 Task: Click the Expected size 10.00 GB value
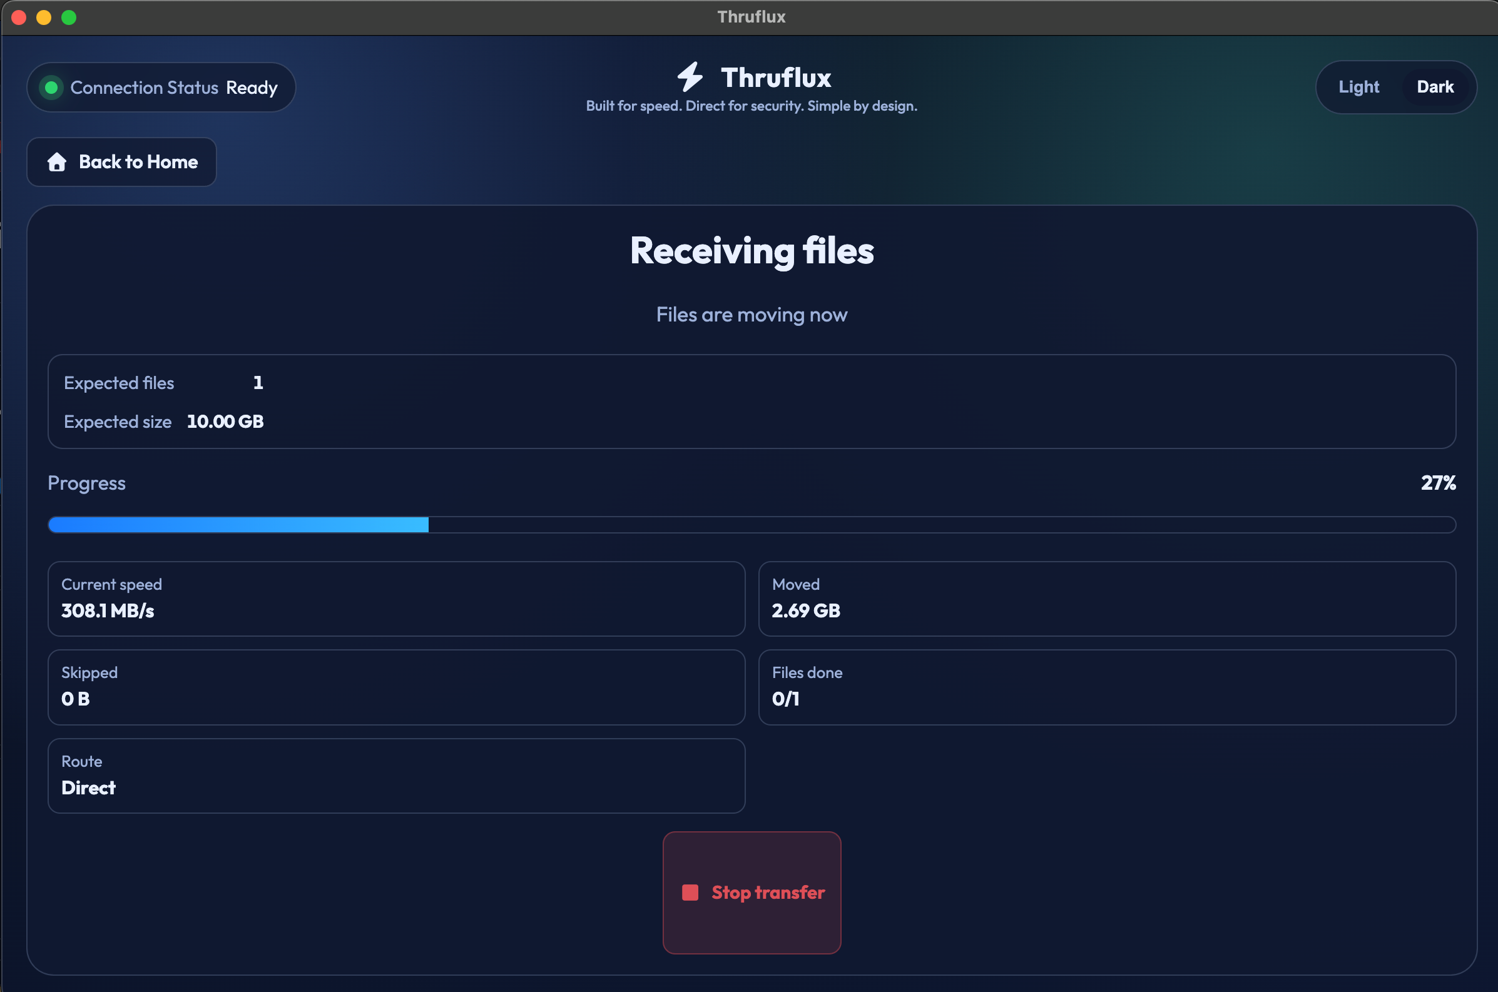click(225, 422)
